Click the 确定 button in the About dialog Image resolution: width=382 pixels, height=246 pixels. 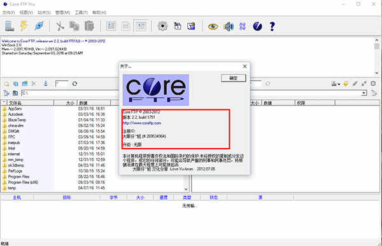coord(234,78)
